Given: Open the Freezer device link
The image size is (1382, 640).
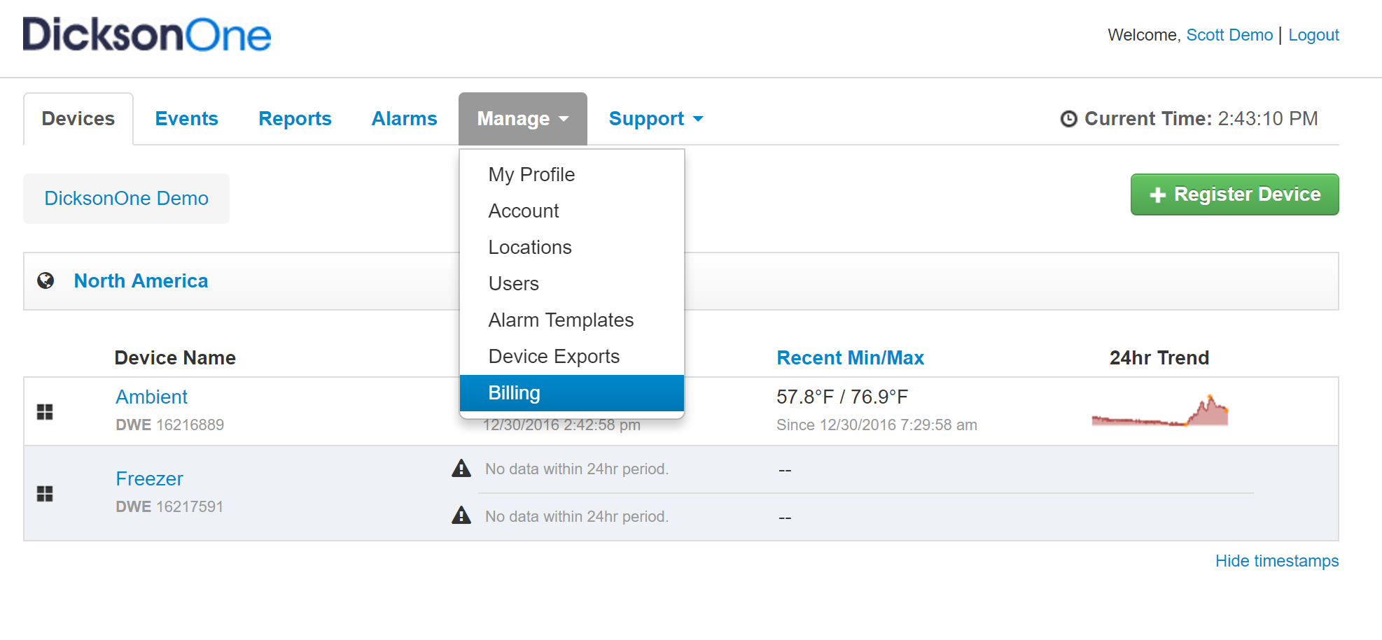Looking at the screenshot, I should pos(150,479).
